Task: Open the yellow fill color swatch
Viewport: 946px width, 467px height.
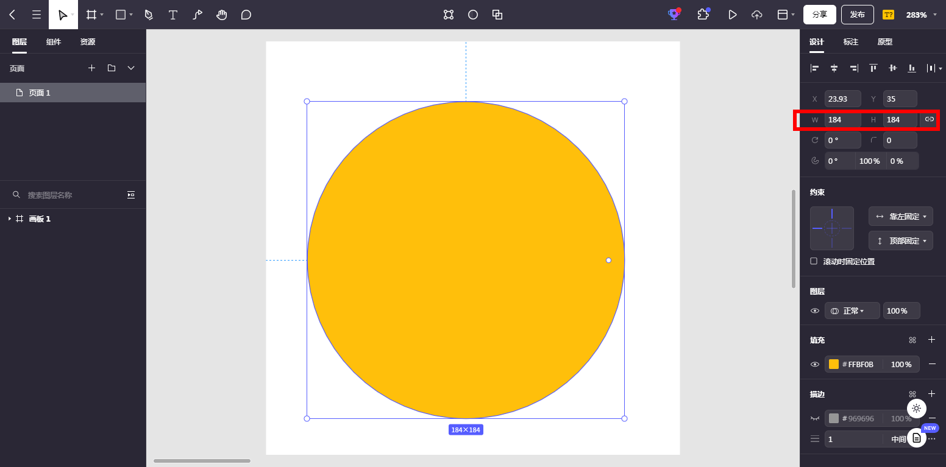Action: pos(834,364)
